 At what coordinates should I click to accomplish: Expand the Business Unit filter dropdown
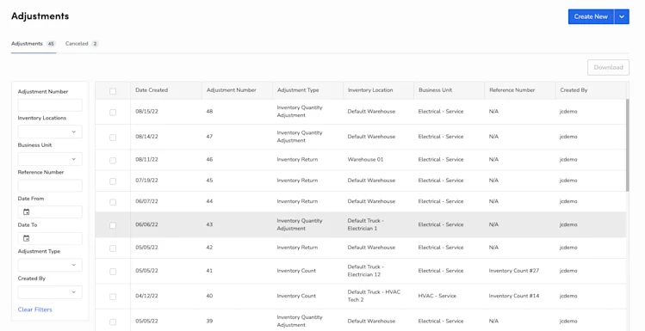click(x=50, y=159)
